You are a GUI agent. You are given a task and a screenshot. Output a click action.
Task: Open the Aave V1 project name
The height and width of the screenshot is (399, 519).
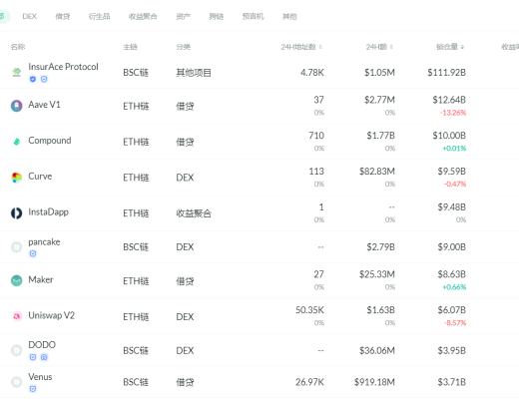(x=44, y=105)
